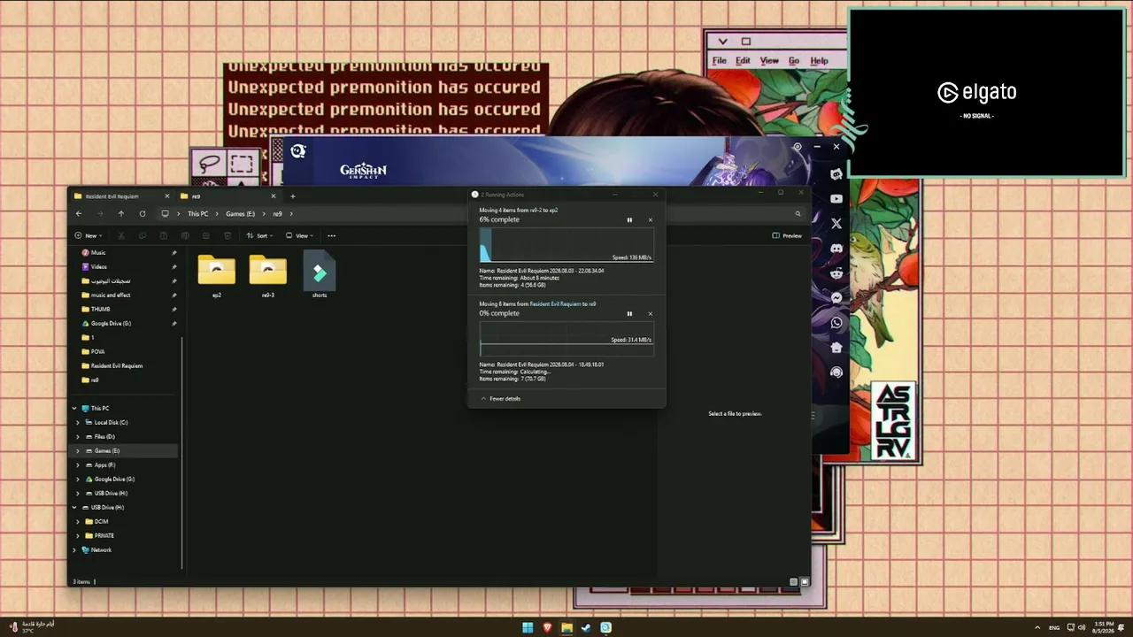Image resolution: width=1133 pixels, height=637 pixels.
Task: Switch to the Resident Evil Requiem tab
Action: [x=122, y=196]
